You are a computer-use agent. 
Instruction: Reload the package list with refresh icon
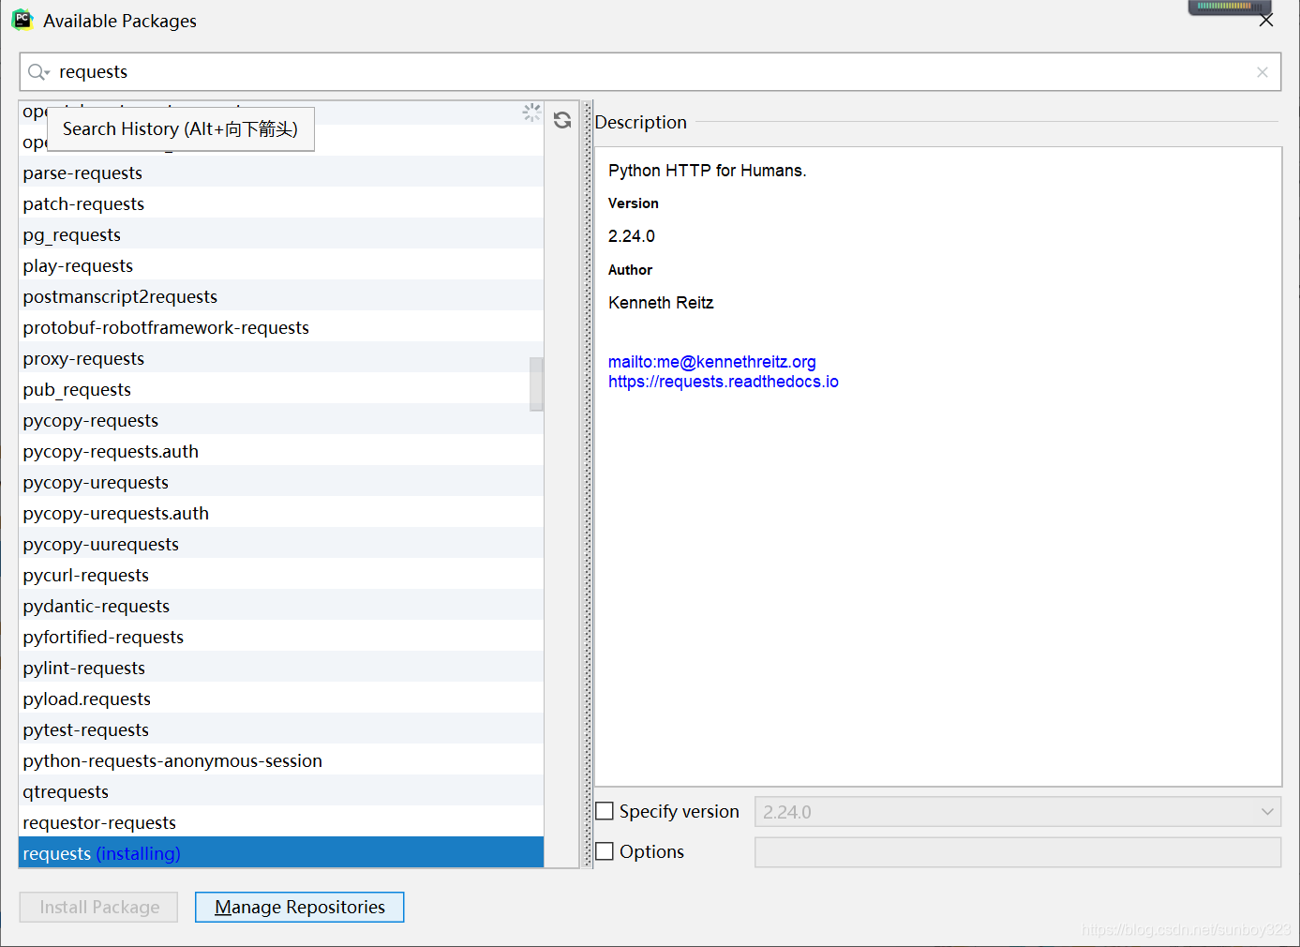(x=562, y=120)
